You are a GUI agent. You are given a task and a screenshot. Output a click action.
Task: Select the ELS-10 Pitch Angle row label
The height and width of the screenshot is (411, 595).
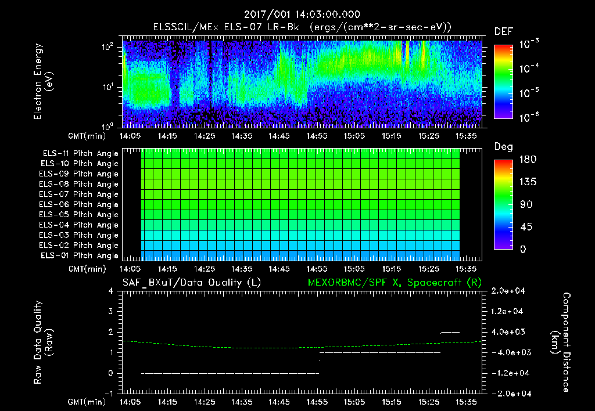click(x=79, y=164)
